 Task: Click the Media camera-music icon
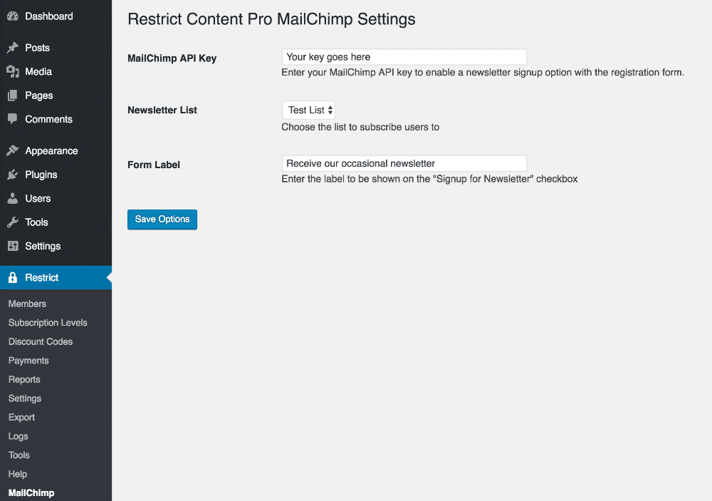pos(13,72)
